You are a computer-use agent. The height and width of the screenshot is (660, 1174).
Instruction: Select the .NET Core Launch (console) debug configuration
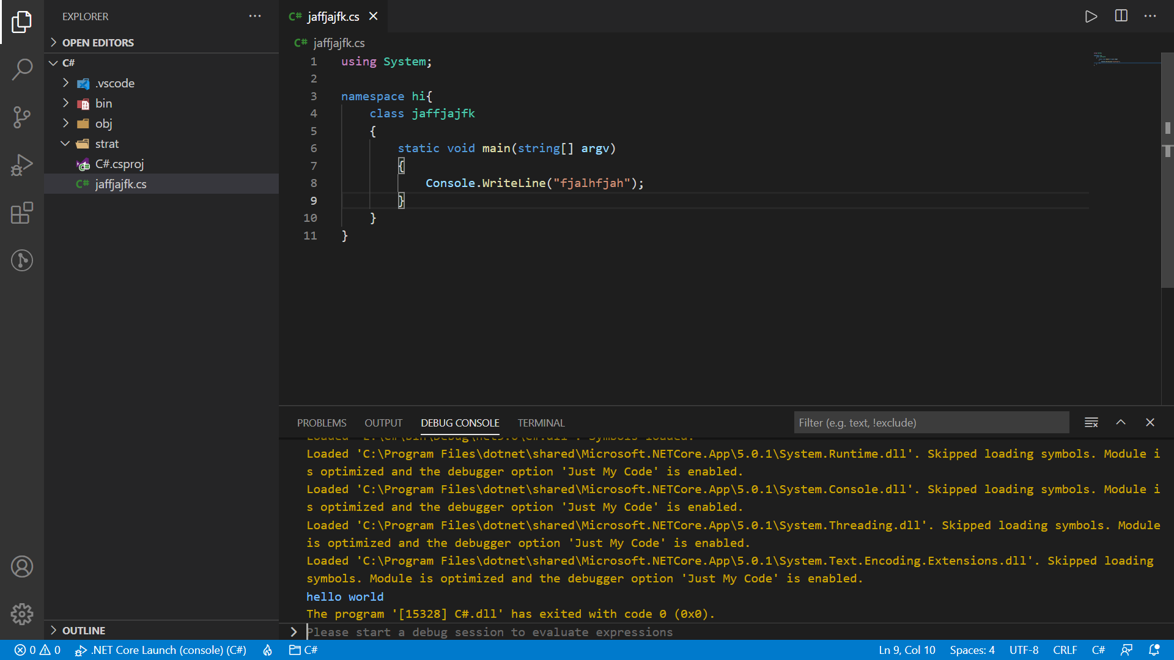[x=161, y=650]
